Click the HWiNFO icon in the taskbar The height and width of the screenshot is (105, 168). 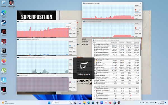115,103
